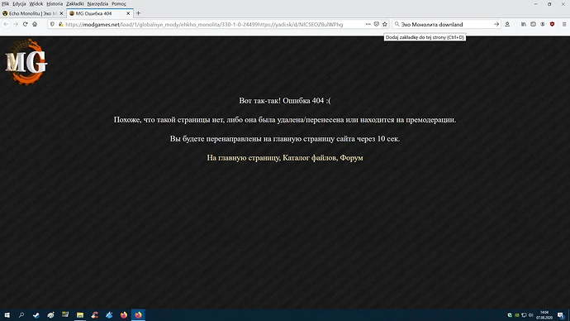Follow the Каталог файлов link
The image size is (570, 321).
310,157
